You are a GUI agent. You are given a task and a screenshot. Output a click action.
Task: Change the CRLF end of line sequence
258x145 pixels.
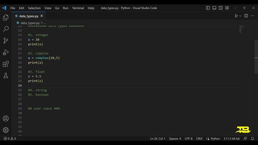[199, 139]
